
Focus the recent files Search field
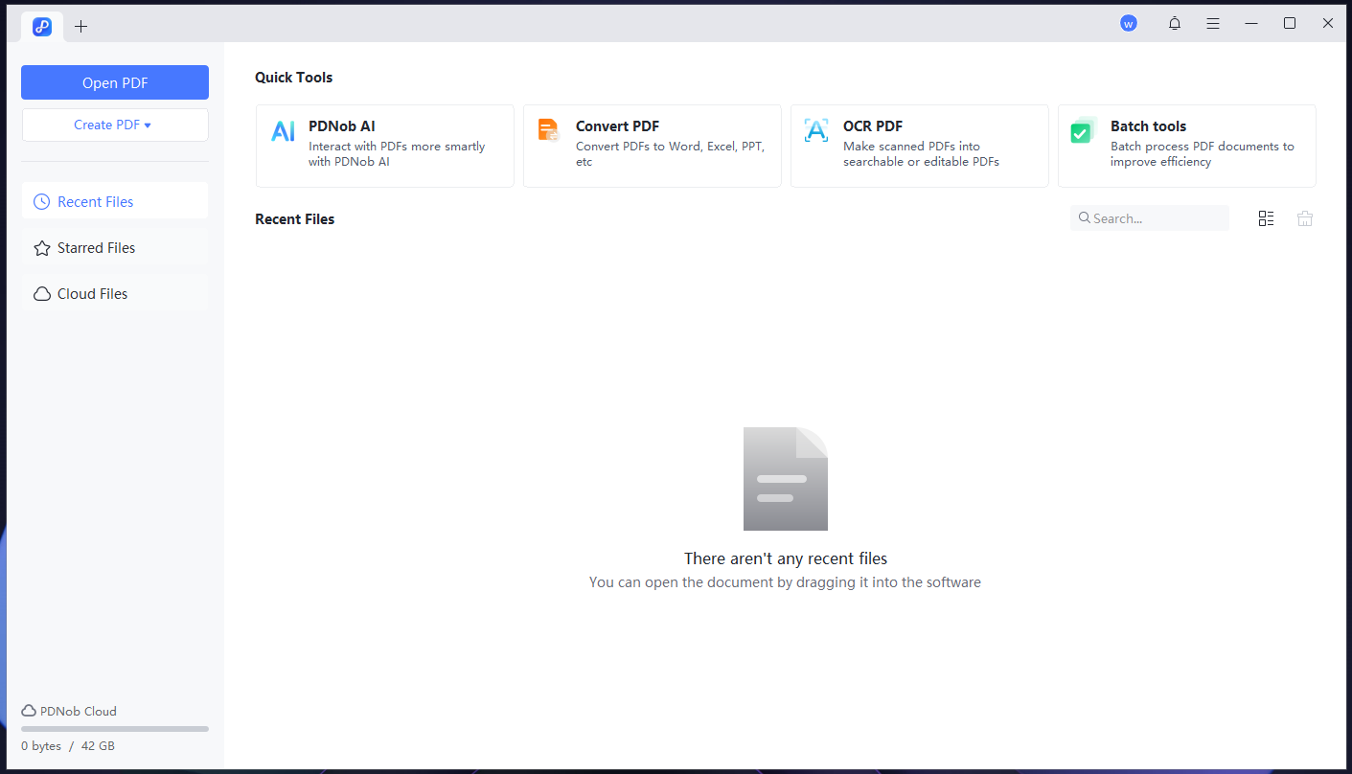pos(1150,218)
